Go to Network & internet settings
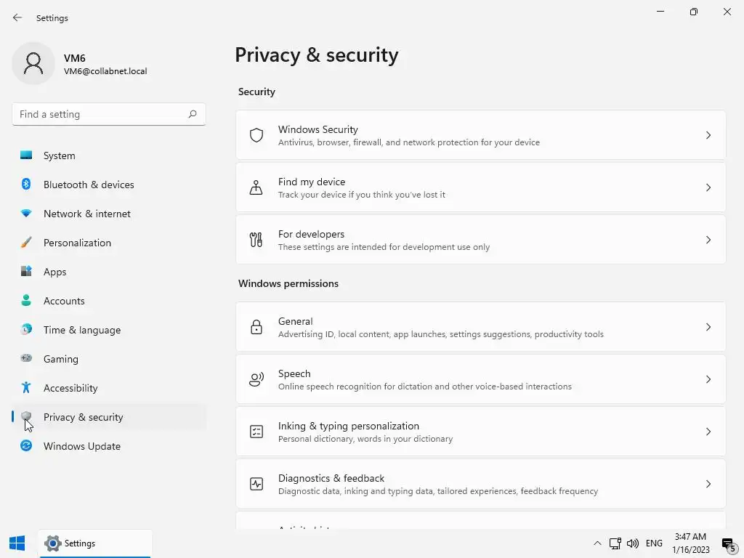 point(86,214)
